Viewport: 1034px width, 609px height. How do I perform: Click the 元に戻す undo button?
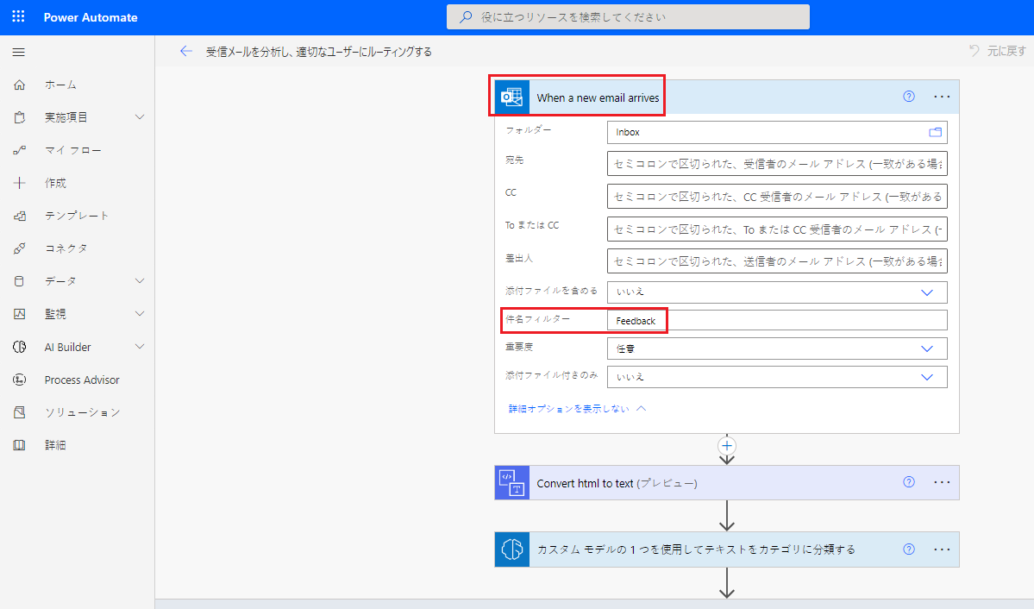pos(997,51)
